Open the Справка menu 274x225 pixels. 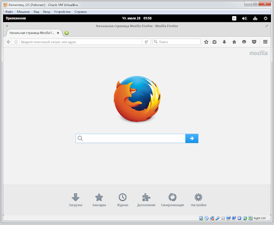click(80, 12)
